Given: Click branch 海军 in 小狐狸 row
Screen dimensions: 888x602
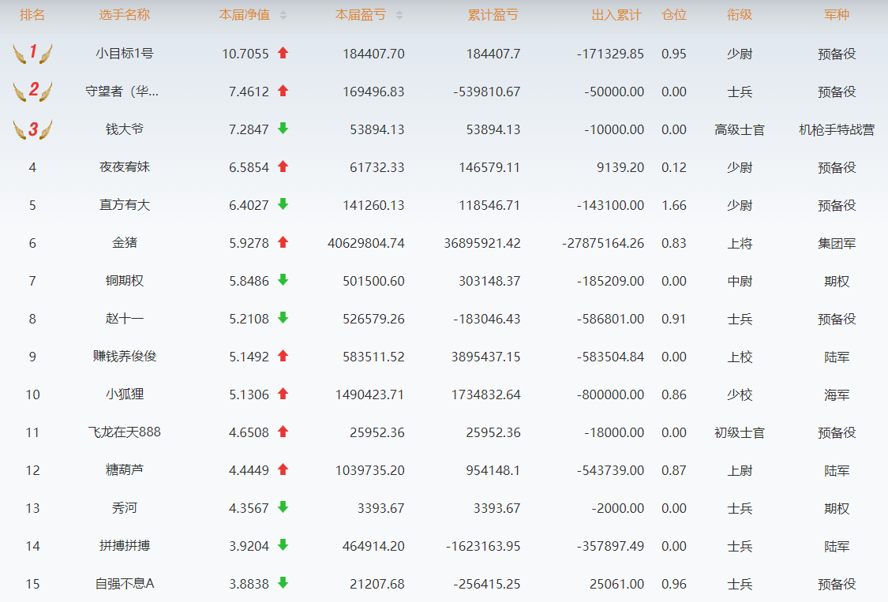Looking at the screenshot, I should [837, 394].
